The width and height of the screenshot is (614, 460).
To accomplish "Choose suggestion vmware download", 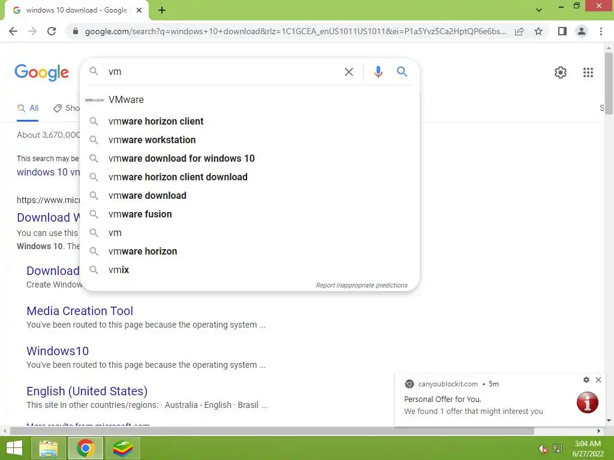I will point(249,196).
